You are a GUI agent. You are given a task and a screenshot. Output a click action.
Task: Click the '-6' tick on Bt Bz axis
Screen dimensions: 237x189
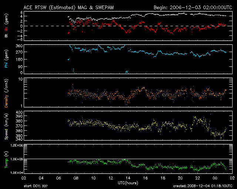(x=20, y=39)
